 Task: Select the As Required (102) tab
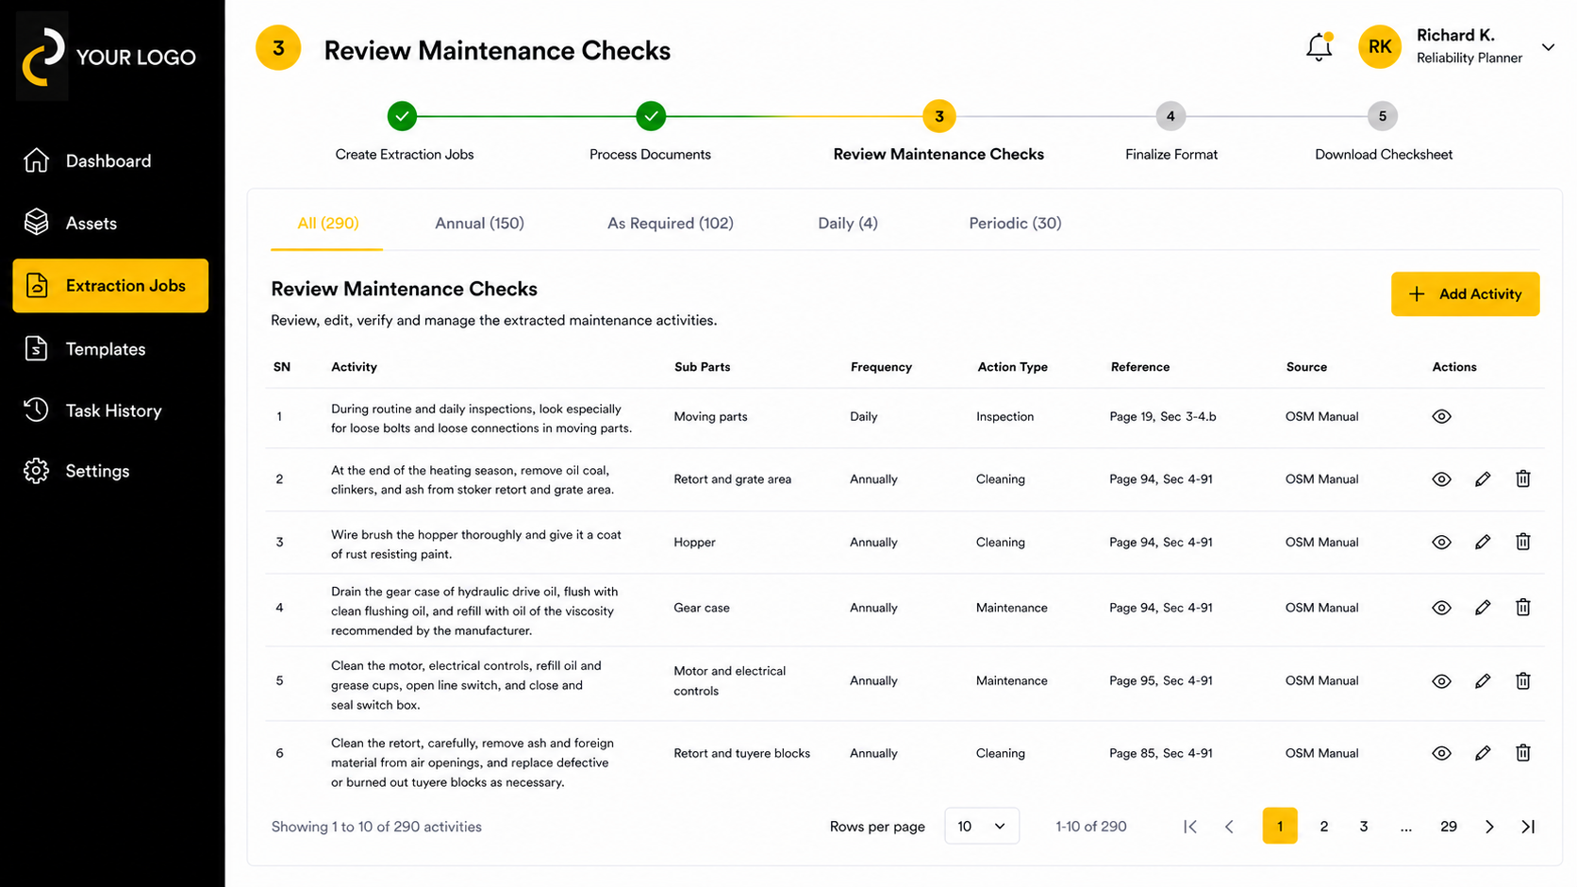tap(670, 224)
